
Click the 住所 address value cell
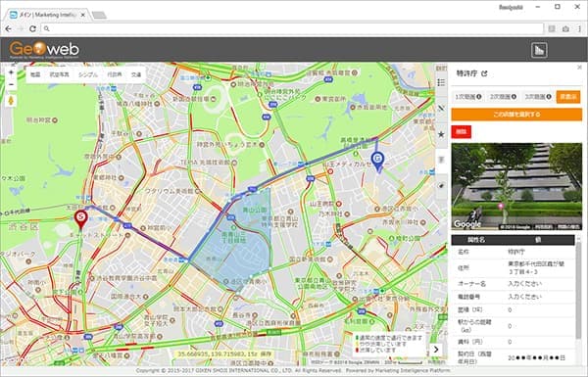[536, 267]
